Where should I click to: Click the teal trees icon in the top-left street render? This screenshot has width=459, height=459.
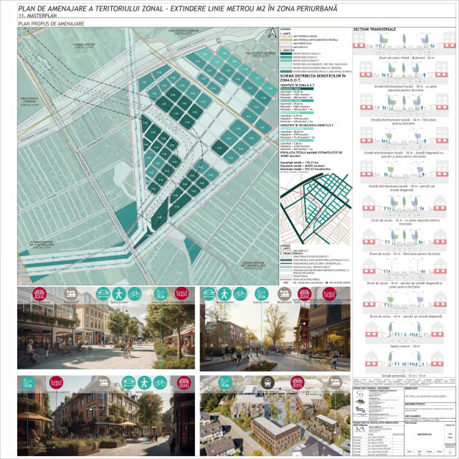[x=161, y=294]
